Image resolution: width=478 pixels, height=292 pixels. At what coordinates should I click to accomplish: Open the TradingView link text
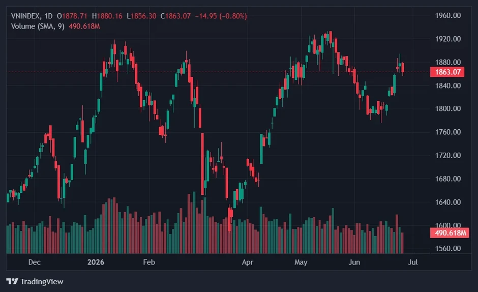[x=42, y=282]
